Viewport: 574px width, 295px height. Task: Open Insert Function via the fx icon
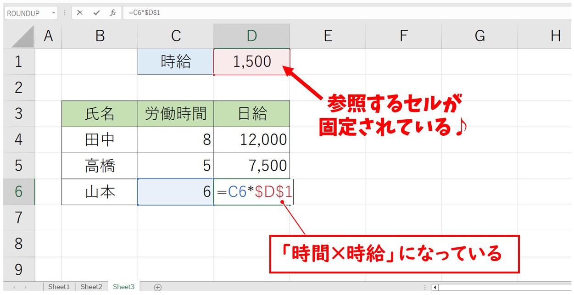coord(112,13)
